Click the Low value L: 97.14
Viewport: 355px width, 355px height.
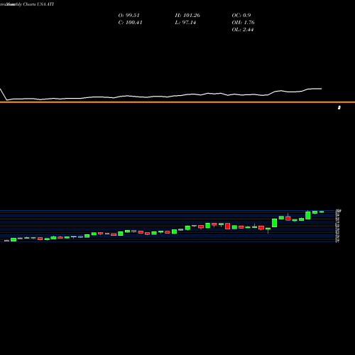[x=185, y=23]
